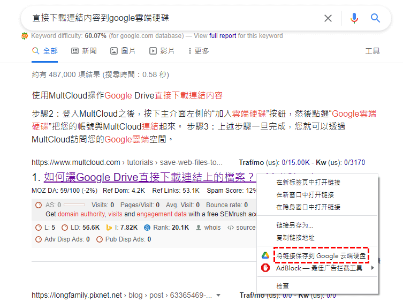Screen dimensions: 403x302
Task: Open the 工具 search tools button
Action: click(372, 51)
